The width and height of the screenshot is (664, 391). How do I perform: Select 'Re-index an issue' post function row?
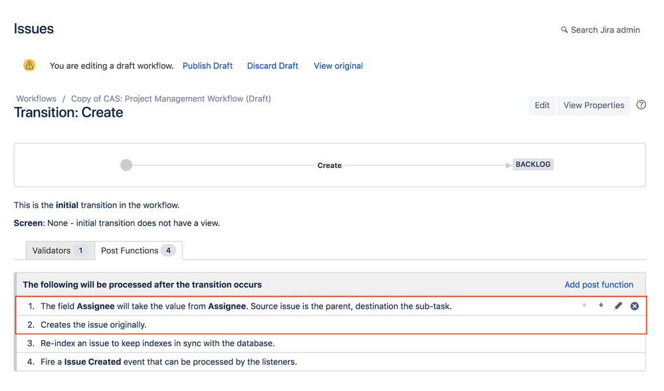pyautogui.click(x=331, y=343)
